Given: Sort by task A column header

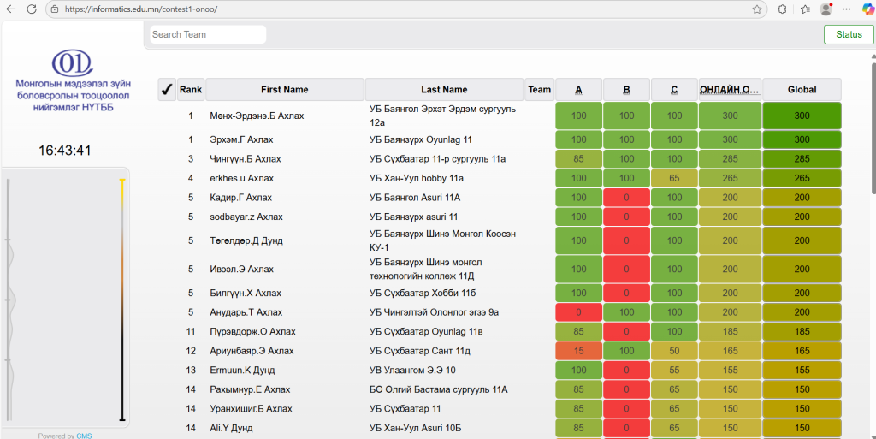Looking at the screenshot, I should tap(578, 90).
